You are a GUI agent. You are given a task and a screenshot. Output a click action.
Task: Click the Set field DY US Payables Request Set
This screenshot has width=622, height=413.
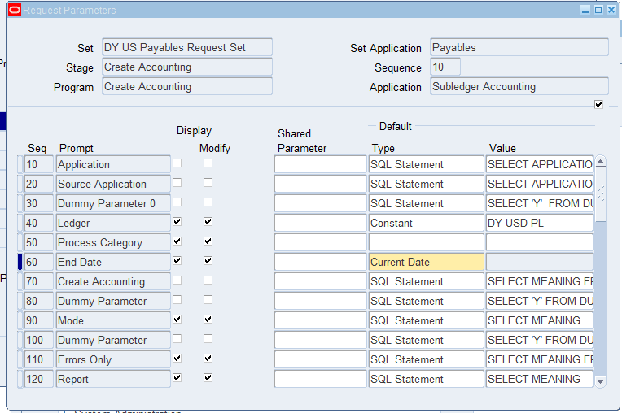click(x=187, y=47)
